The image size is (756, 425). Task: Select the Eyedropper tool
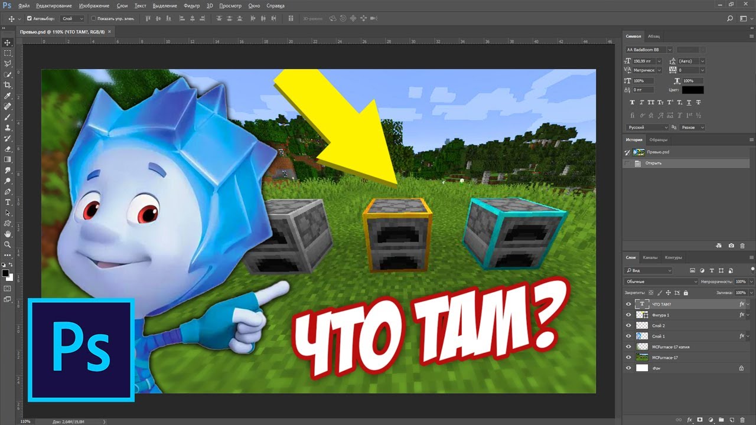click(x=8, y=96)
